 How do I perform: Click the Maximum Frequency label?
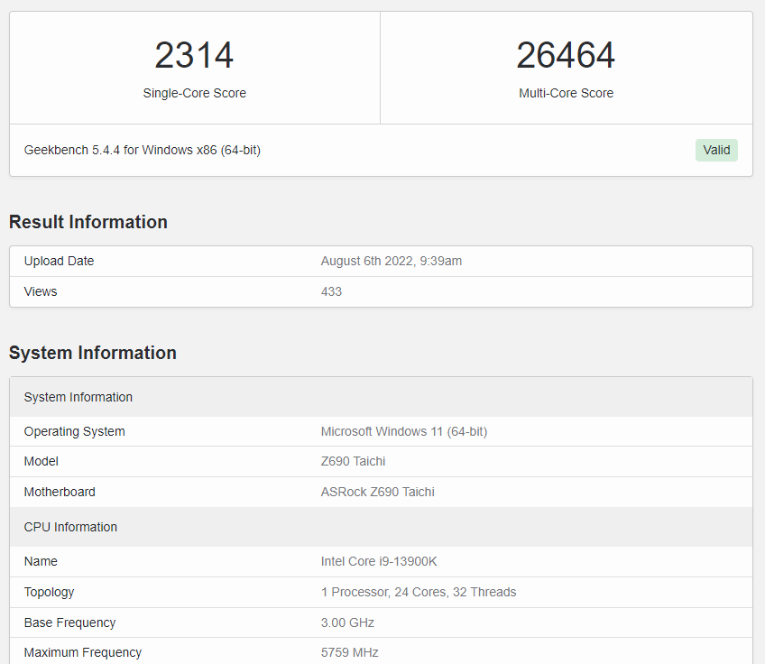[x=83, y=653]
